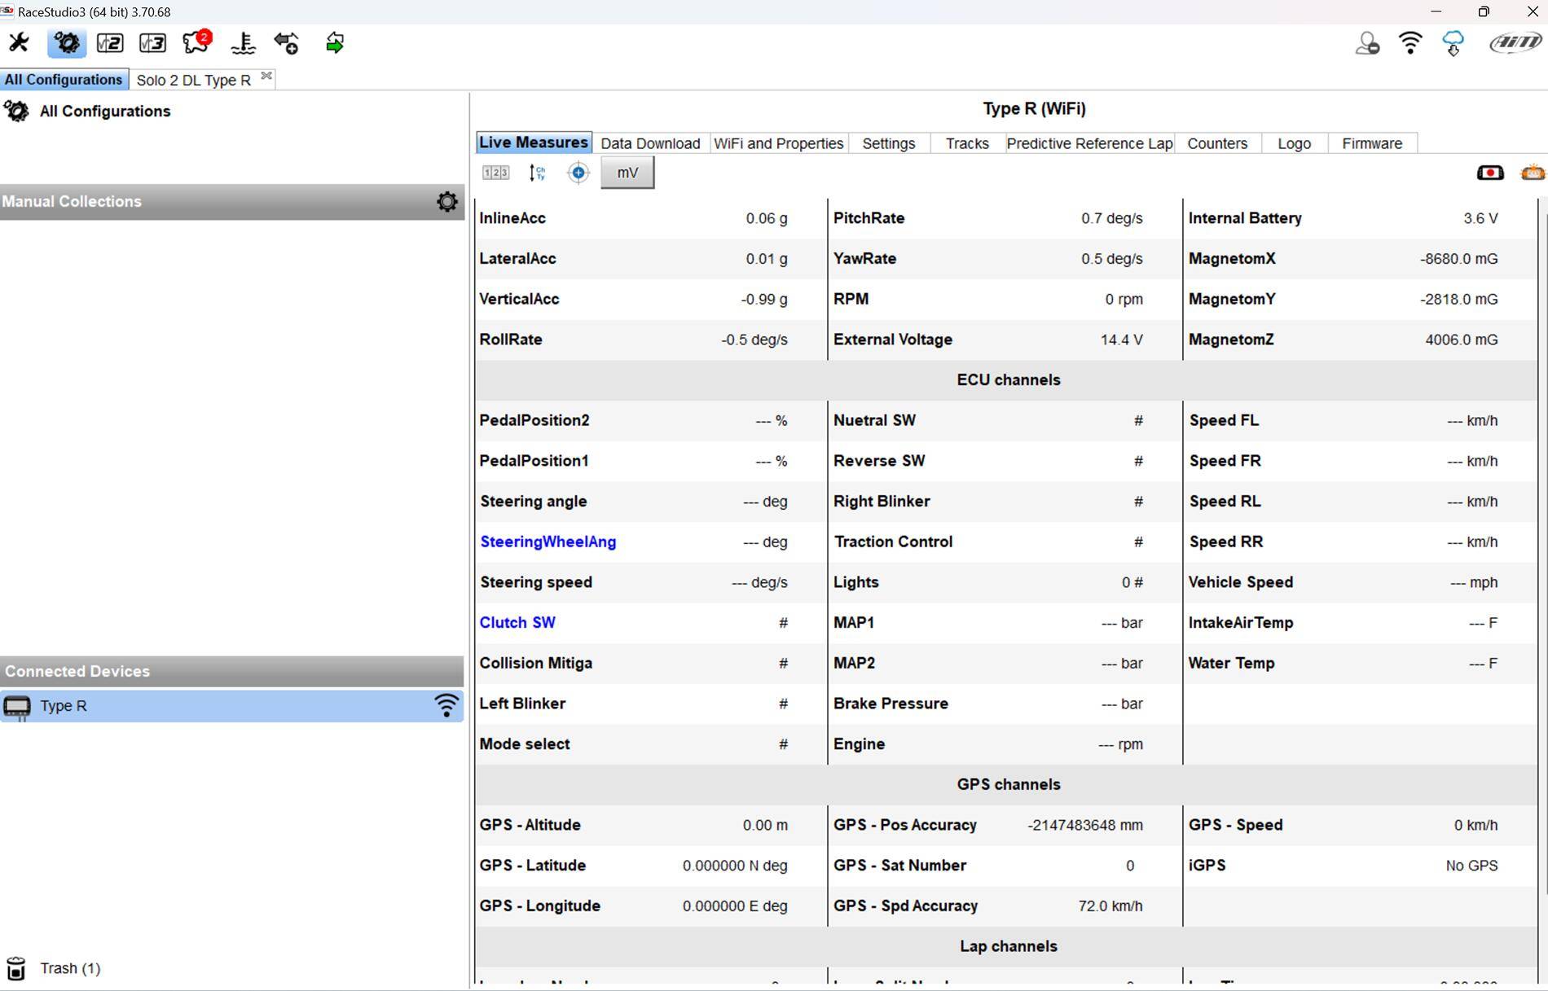Screen dimensions: 1548x991
Task: Click the Trash (1) entry
Action: 70,968
